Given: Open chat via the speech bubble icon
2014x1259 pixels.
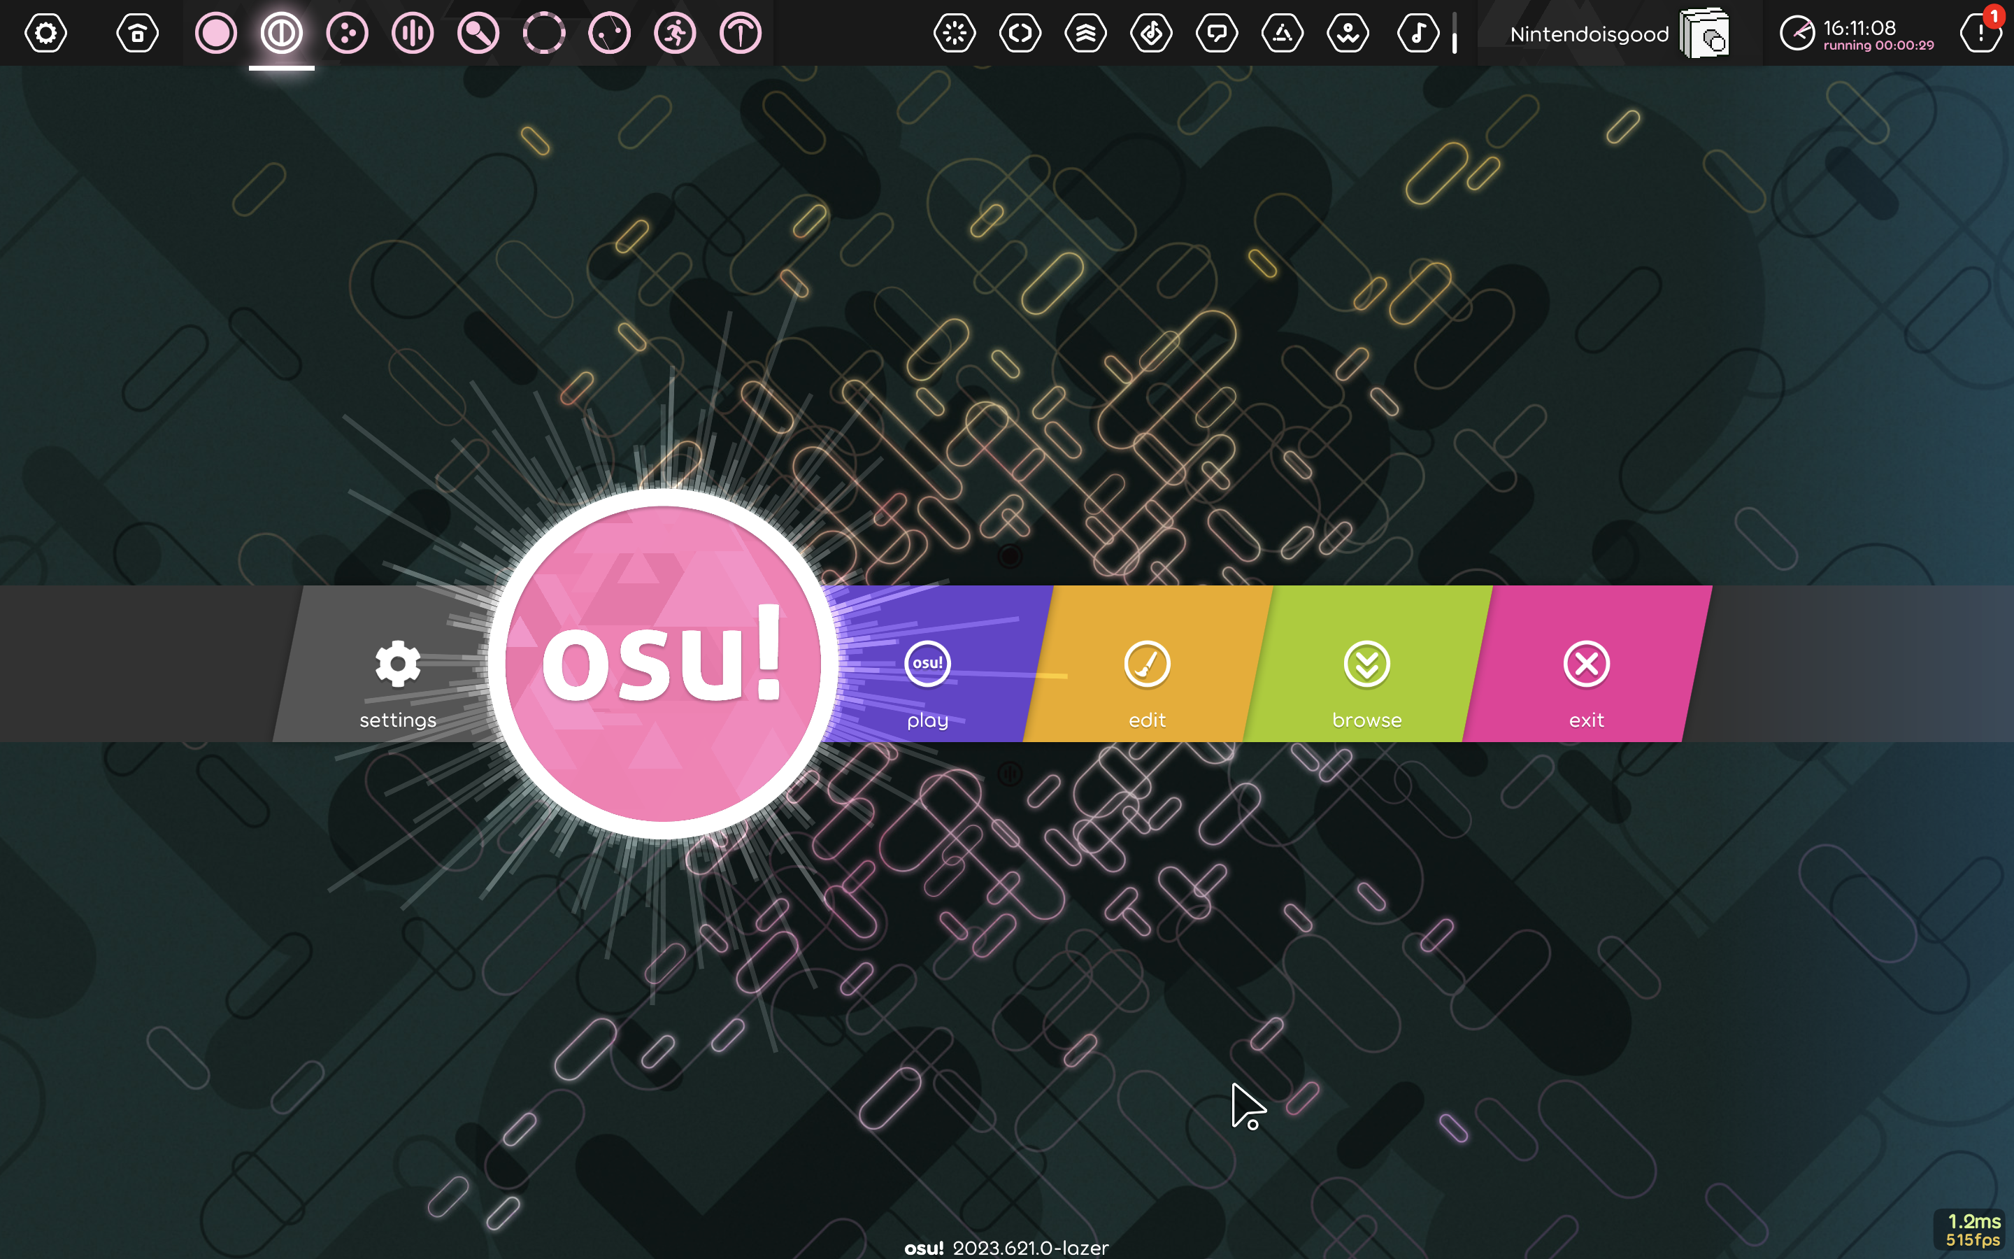Looking at the screenshot, I should pos(1217,34).
